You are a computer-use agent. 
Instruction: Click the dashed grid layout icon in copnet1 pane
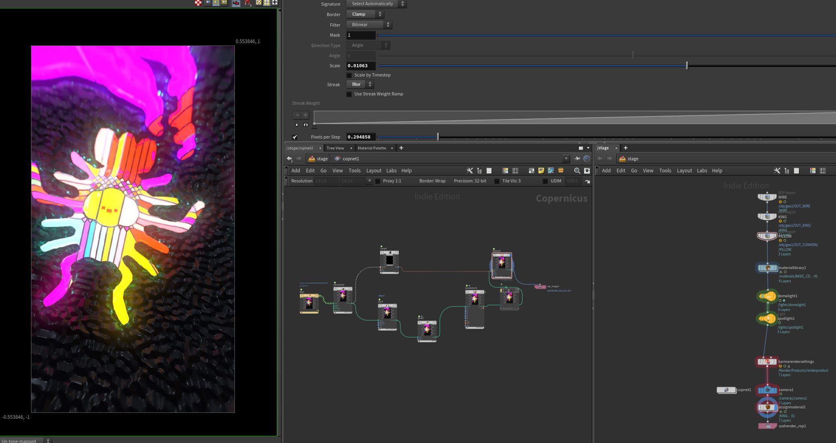point(515,171)
